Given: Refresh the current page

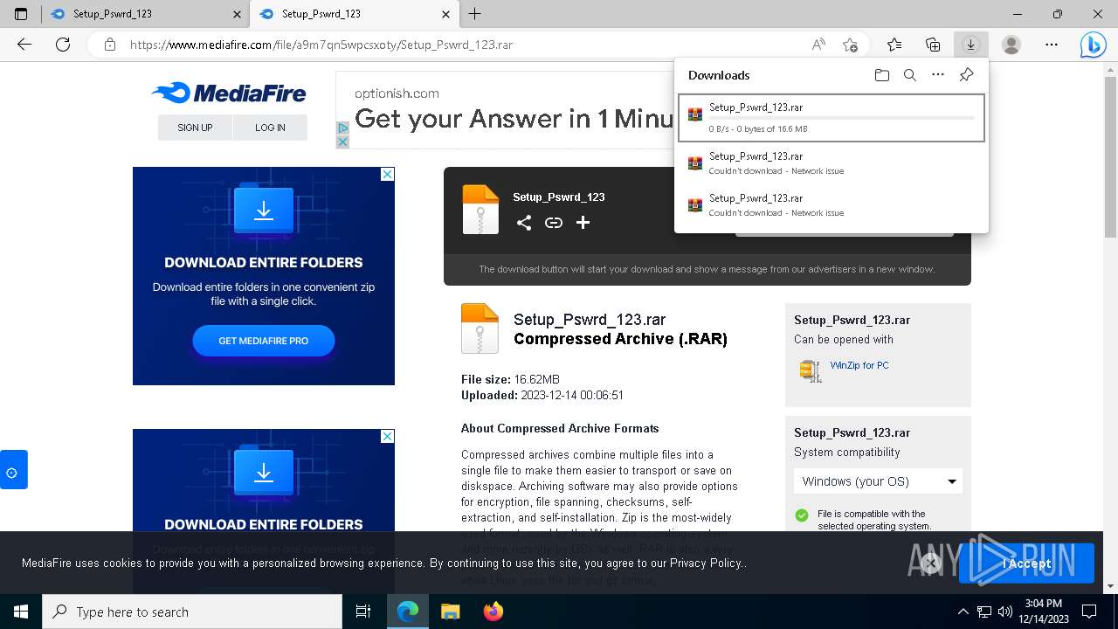Looking at the screenshot, I should point(63,45).
